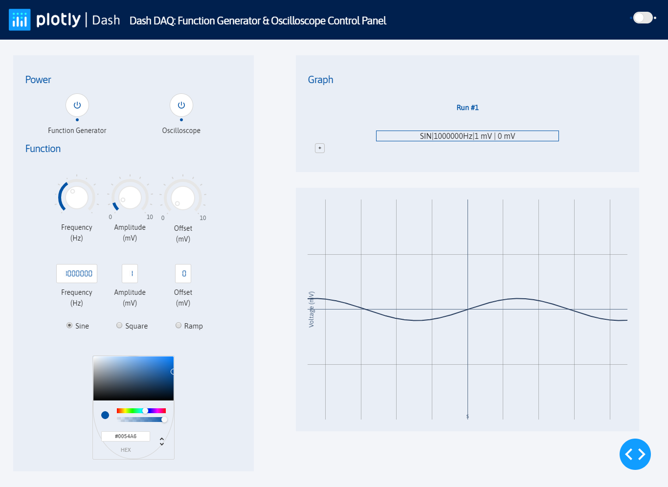This screenshot has width=668, height=487.
Task: Click the control panel page title
Action: click(x=258, y=21)
